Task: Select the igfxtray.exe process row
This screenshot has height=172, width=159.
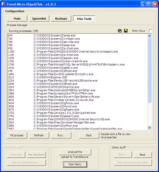Action: coord(78,103)
